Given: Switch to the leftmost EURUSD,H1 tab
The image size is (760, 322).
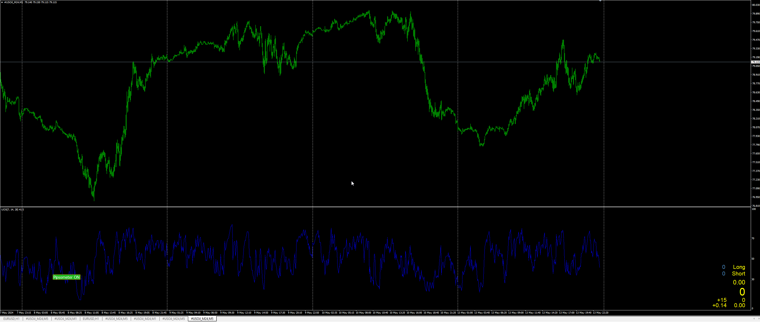Looking at the screenshot, I should pos(11,319).
